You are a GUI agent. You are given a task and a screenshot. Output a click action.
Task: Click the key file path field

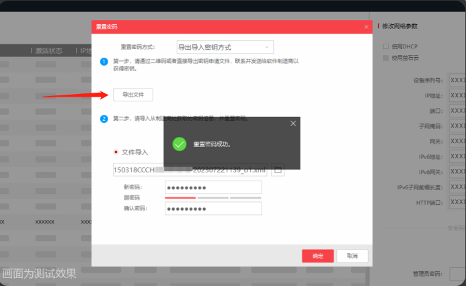(190, 170)
